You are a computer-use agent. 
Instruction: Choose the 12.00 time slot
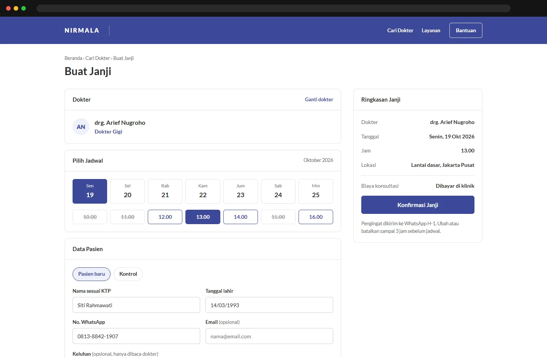coord(165,217)
